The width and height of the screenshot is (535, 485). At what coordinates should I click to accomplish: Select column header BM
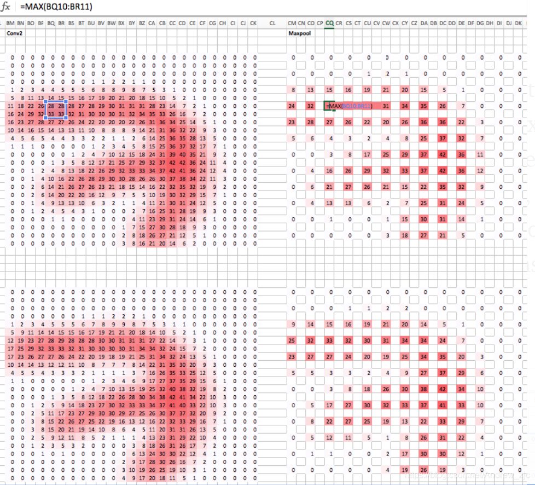10,23
